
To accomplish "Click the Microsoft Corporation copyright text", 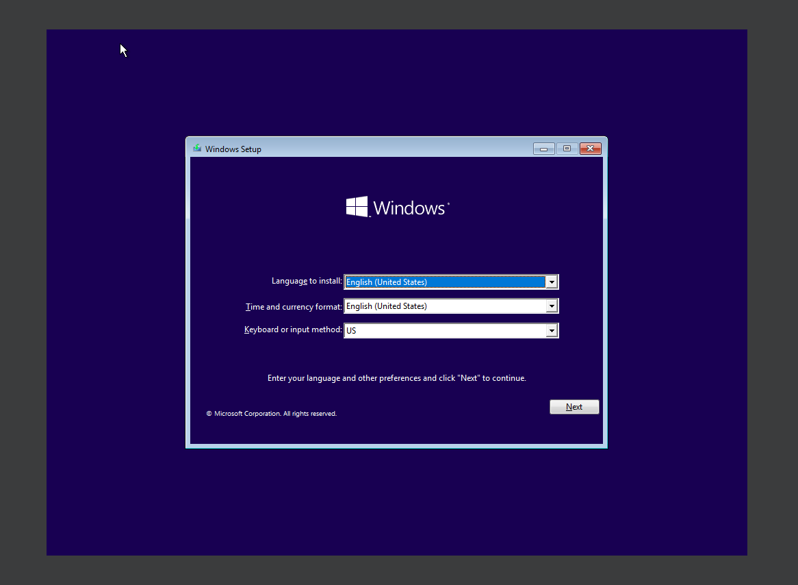I will click(x=271, y=413).
